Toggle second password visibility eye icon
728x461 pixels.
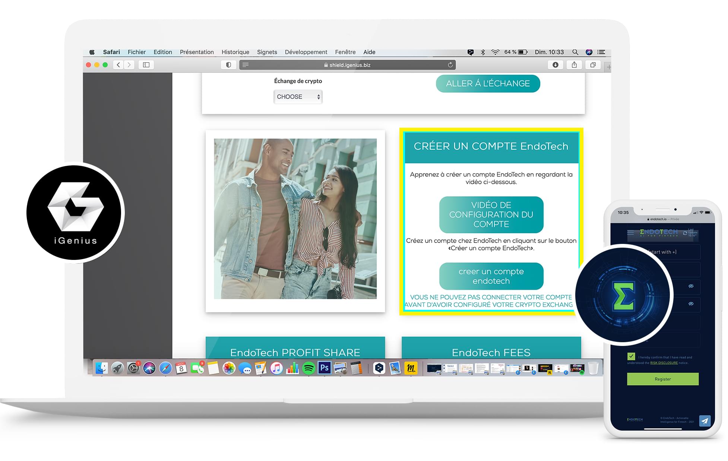691,304
